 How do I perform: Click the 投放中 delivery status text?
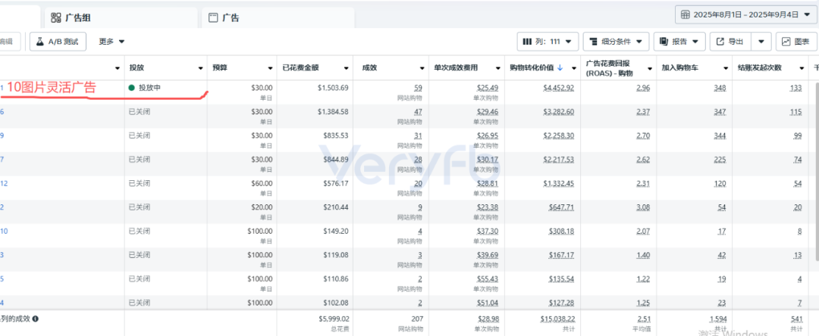tap(149, 88)
